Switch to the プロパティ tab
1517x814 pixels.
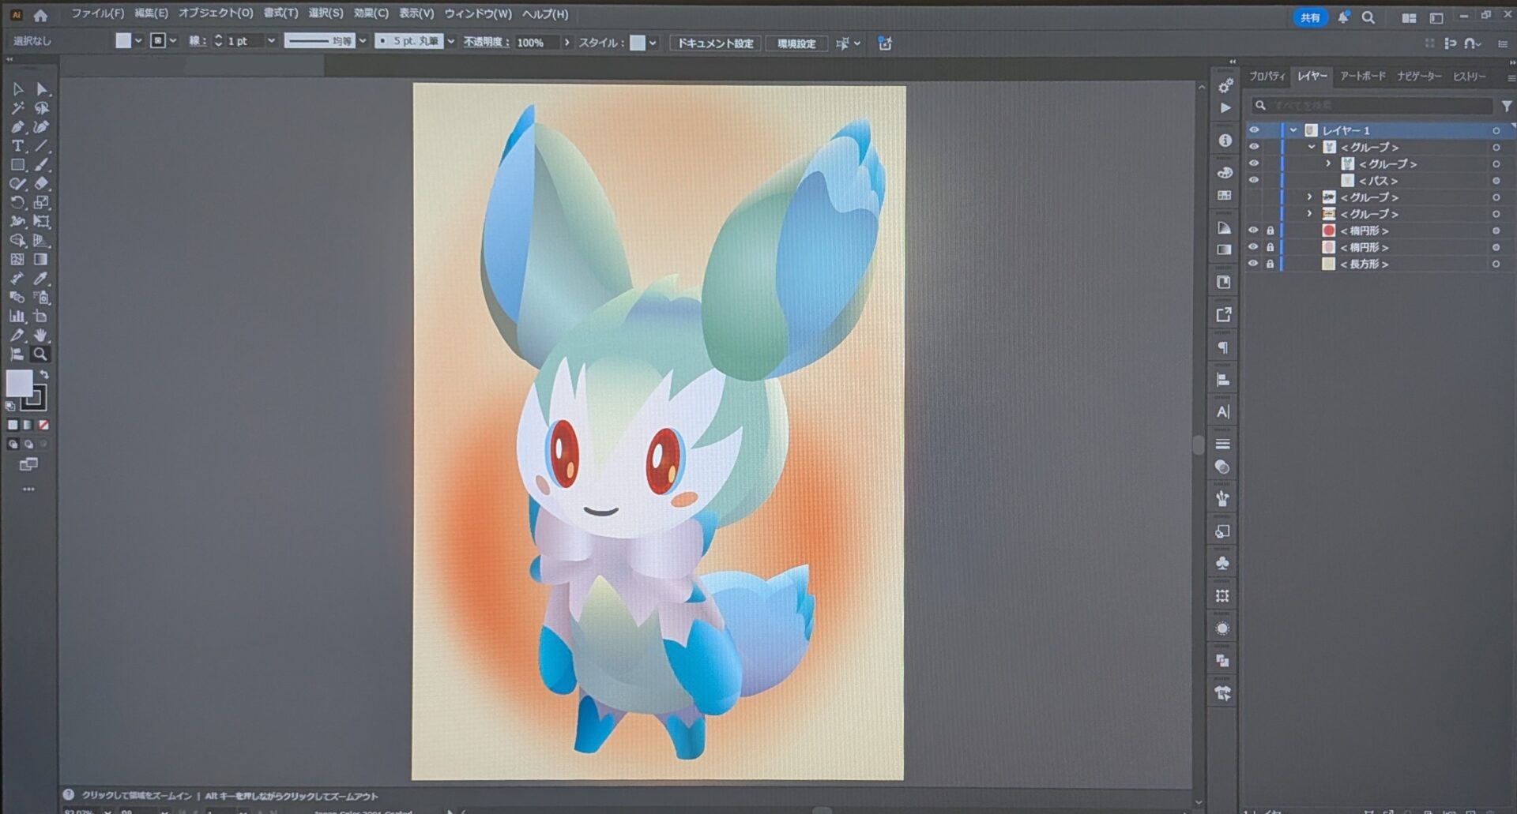click(x=1267, y=77)
